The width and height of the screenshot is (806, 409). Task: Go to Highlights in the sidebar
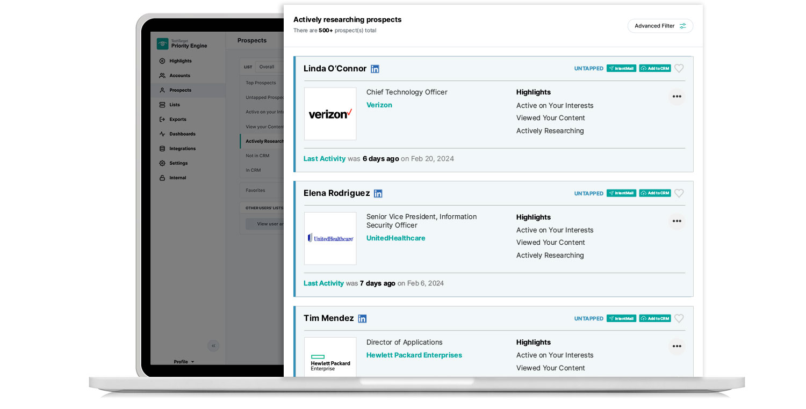[x=180, y=61]
